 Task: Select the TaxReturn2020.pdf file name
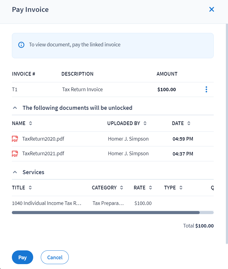point(43,139)
